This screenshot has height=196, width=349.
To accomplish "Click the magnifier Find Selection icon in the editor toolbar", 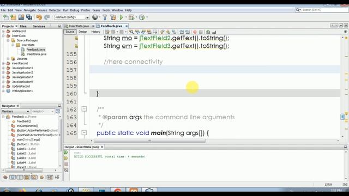I will tap(131, 32).
